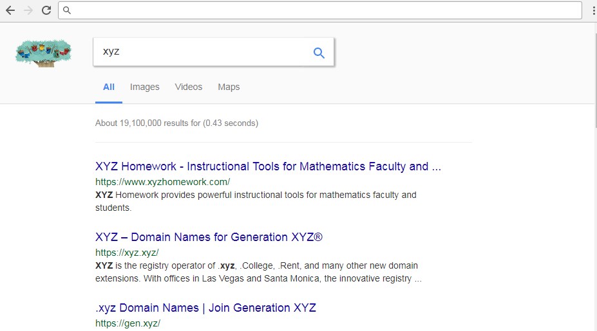Click the https://xyz.xyz/ URL
Screen dimensions: 597x331
click(x=127, y=253)
